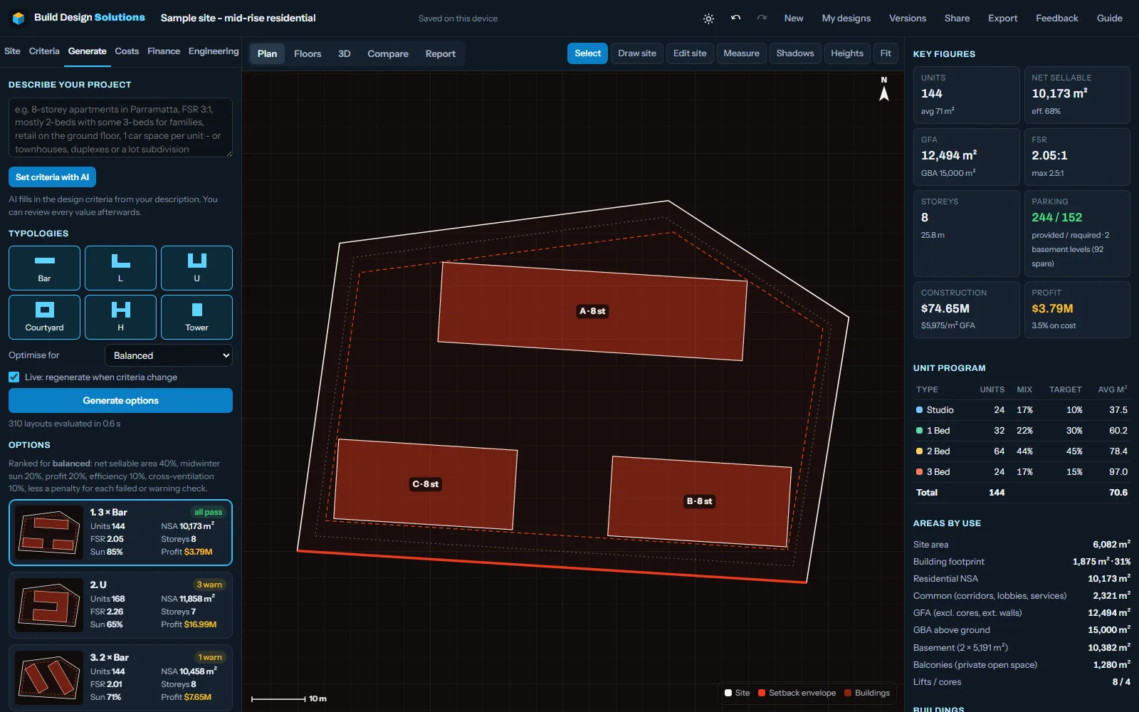1139x712 pixels.
Task: Click the Profit $3.79M key figure card
Action: pyautogui.click(x=1077, y=310)
